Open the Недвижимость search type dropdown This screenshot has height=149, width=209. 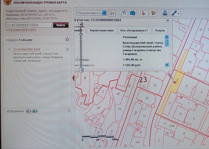click(x=104, y=13)
